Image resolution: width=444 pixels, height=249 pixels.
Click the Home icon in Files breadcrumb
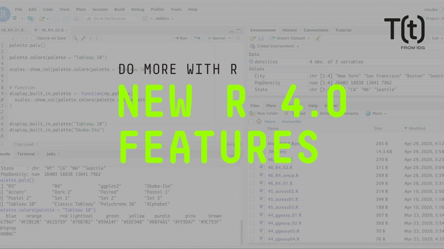click(x=259, y=121)
